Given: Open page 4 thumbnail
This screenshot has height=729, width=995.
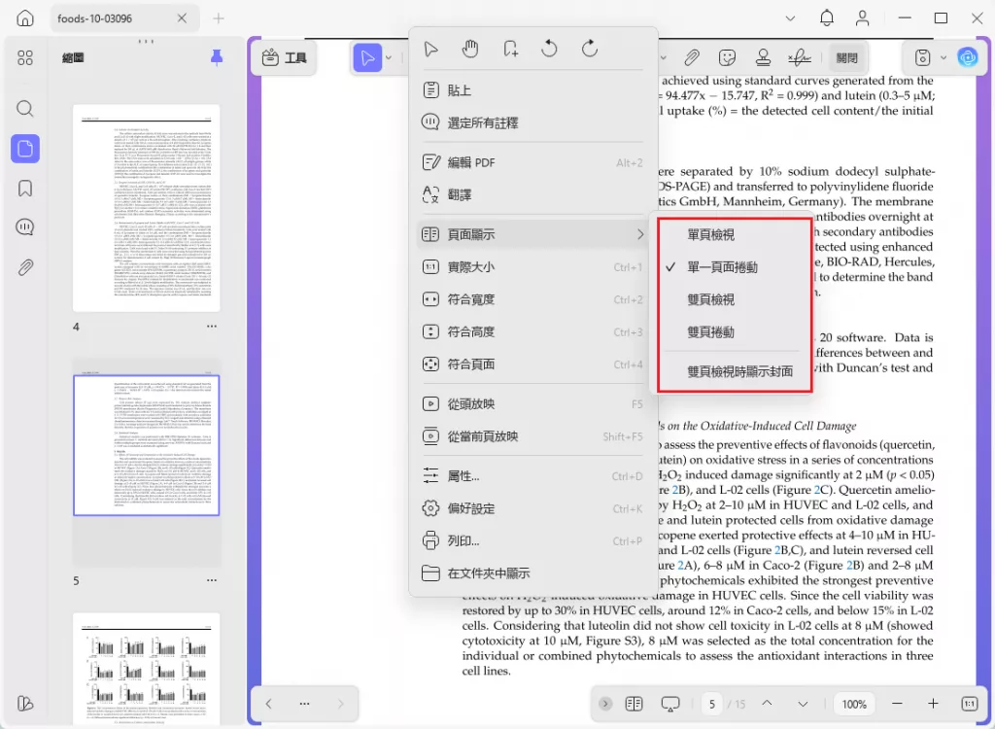Looking at the screenshot, I should point(147,208).
